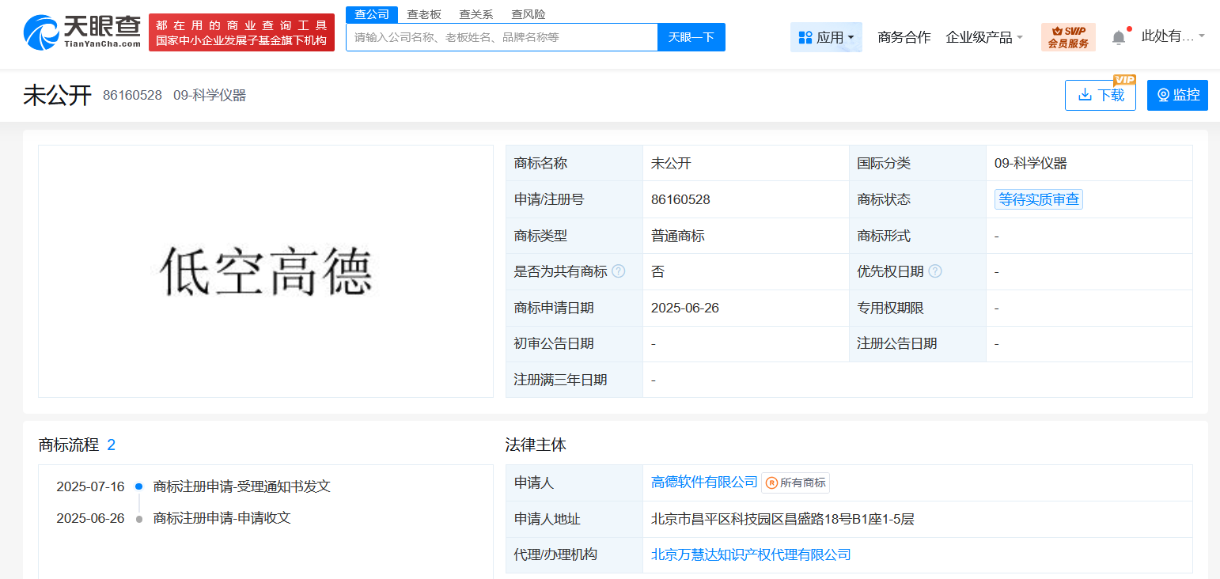The height and width of the screenshot is (579, 1220).
Task: Click the 下载 download button
Action: pyautogui.click(x=1101, y=95)
